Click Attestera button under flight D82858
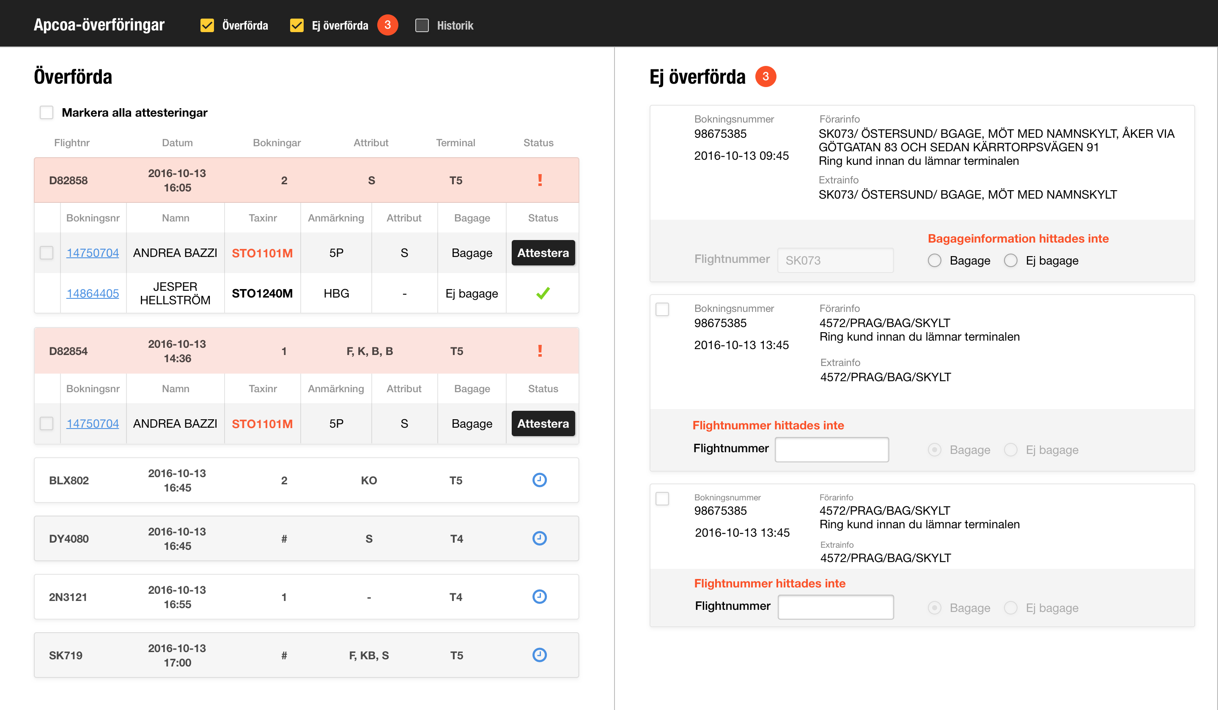This screenshot has width=1218, height=710. click(543, 253)
